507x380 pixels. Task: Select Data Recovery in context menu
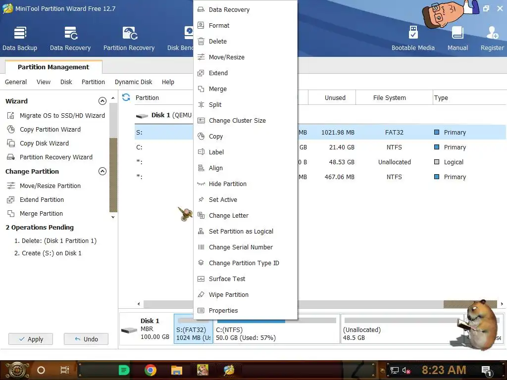245,10
